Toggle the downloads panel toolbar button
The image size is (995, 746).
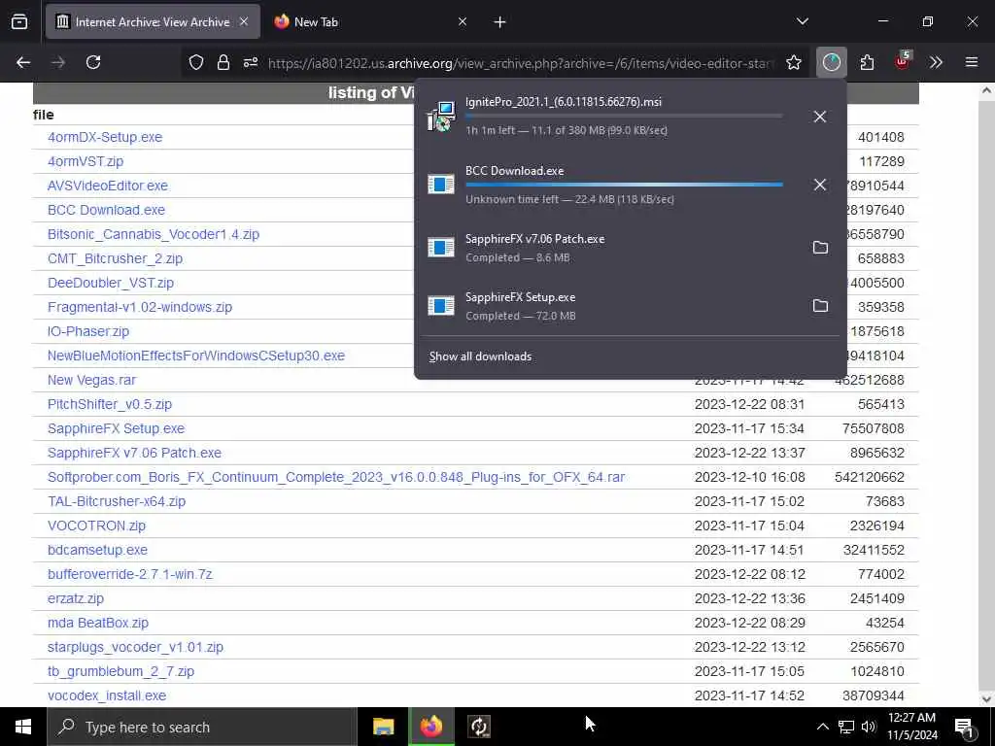tap(832, 62)
